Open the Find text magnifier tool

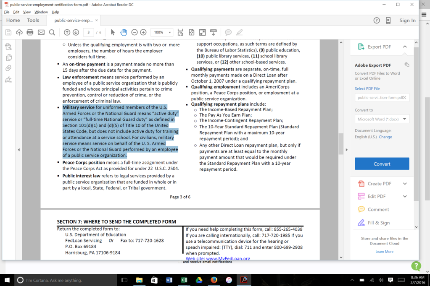52,32
